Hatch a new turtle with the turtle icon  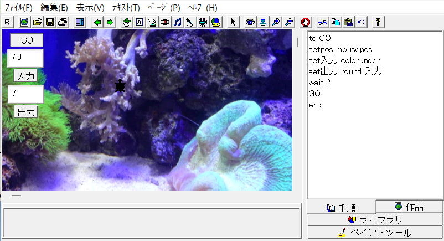(127, 22)
